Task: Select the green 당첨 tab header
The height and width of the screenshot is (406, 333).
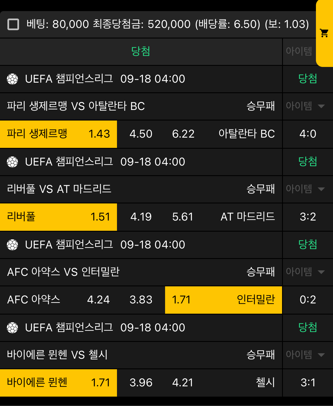Action: [141, 52]
